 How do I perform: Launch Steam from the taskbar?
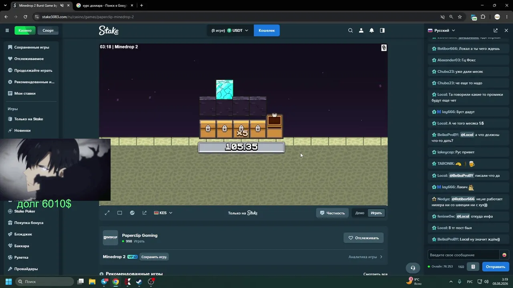(139, 282)
